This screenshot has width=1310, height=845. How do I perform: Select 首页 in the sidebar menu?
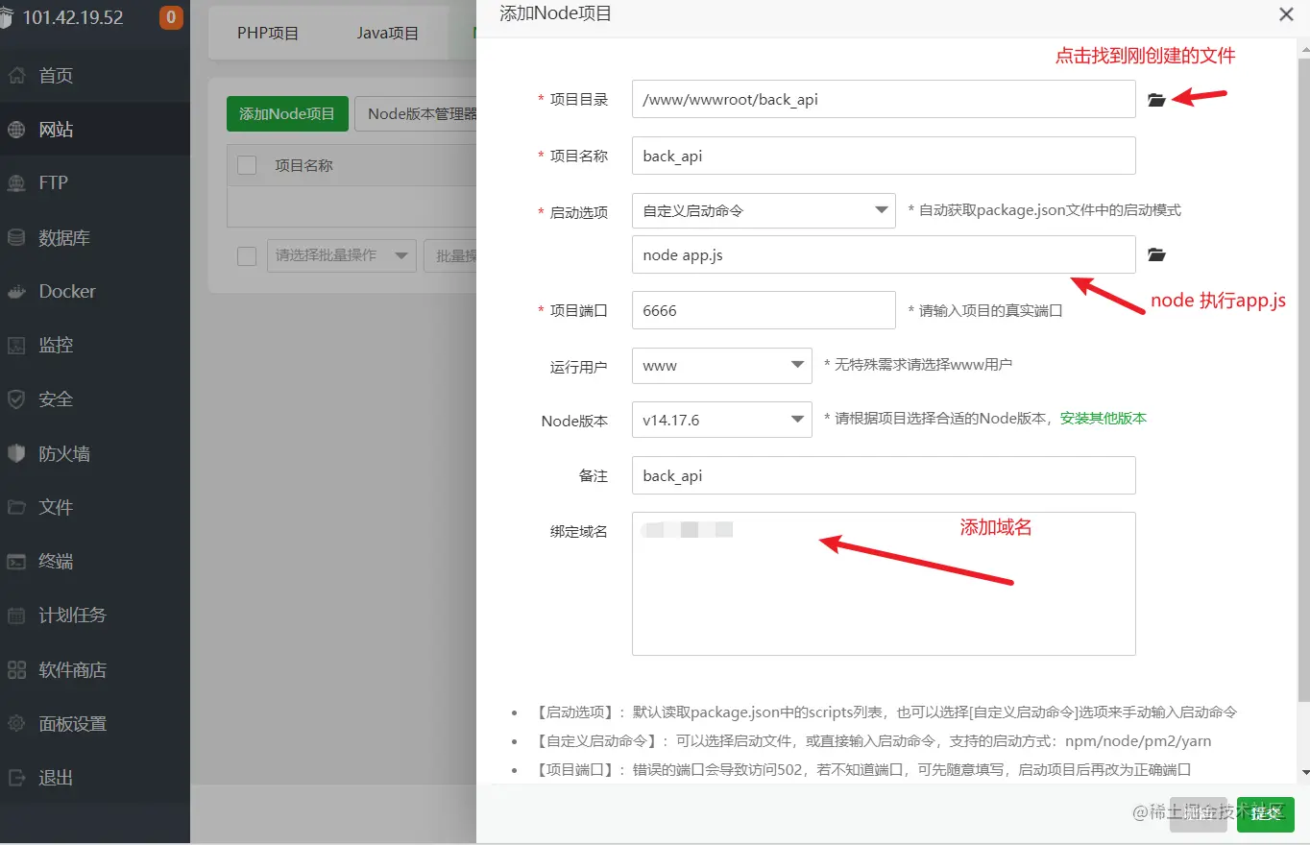(56, 76)
